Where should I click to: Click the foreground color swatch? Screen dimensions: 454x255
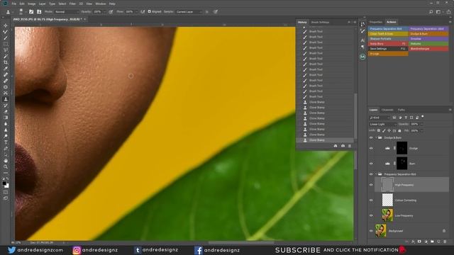[4, 183]
